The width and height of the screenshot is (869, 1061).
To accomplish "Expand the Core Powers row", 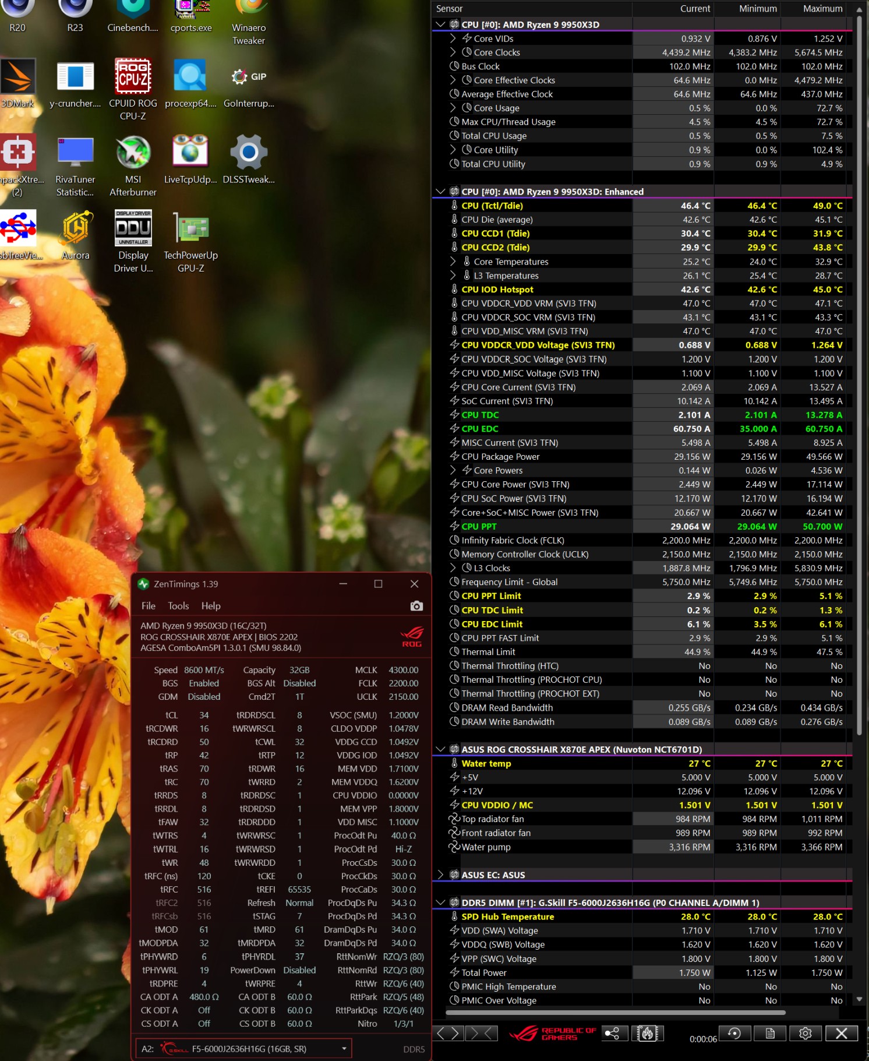I will (x=453, y=471).
